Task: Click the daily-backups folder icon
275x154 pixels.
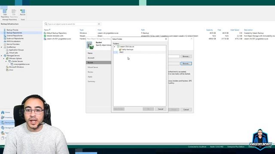Action: (120, 50)
